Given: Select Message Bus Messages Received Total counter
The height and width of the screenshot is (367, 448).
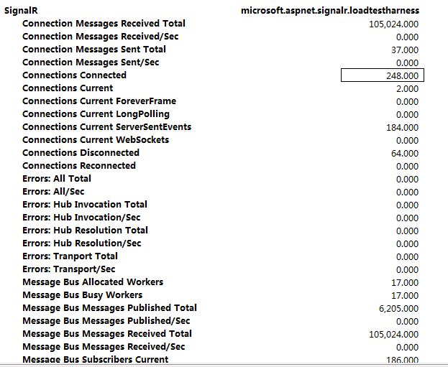Looking at the screenshot, I should [x=107, y=334].
